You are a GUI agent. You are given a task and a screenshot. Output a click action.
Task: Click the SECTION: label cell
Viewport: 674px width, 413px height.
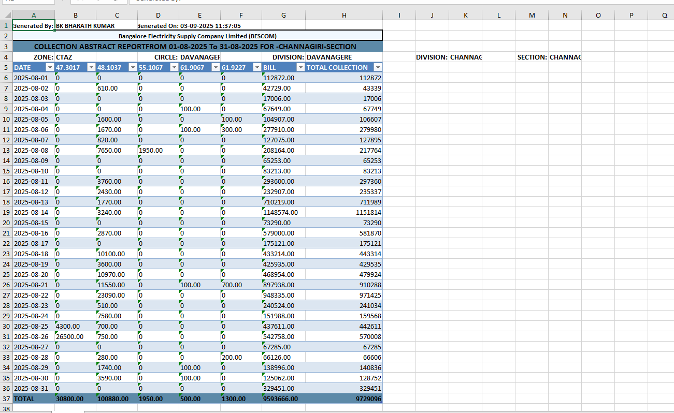tap(532, 57)
